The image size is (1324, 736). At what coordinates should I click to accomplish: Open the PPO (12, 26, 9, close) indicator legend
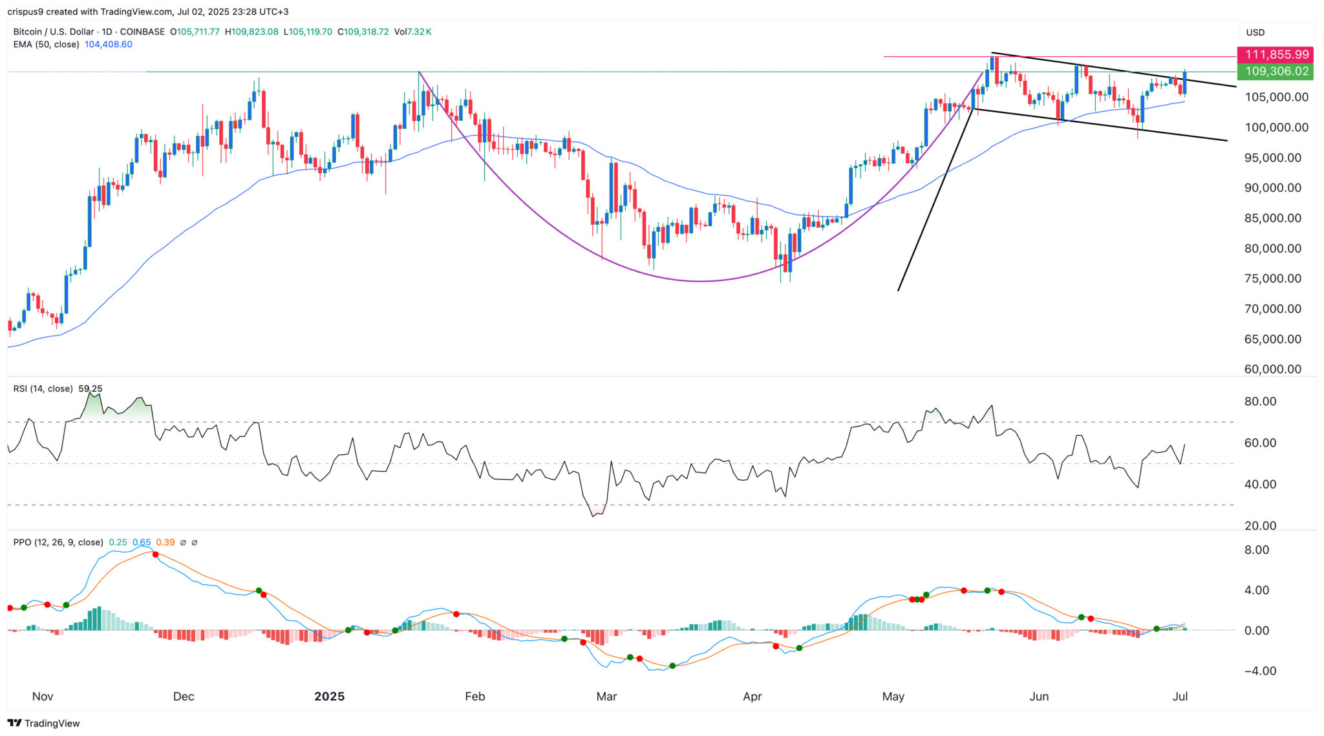coord(58,543)
